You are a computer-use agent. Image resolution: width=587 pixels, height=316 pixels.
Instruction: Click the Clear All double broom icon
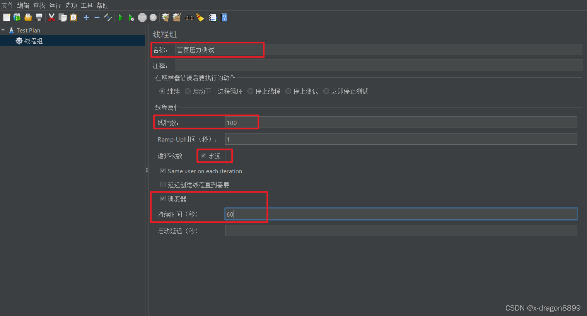click(x=177, y=17)
